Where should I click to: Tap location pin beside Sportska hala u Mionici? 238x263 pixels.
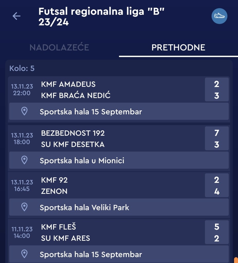click(x=24, y=160)
